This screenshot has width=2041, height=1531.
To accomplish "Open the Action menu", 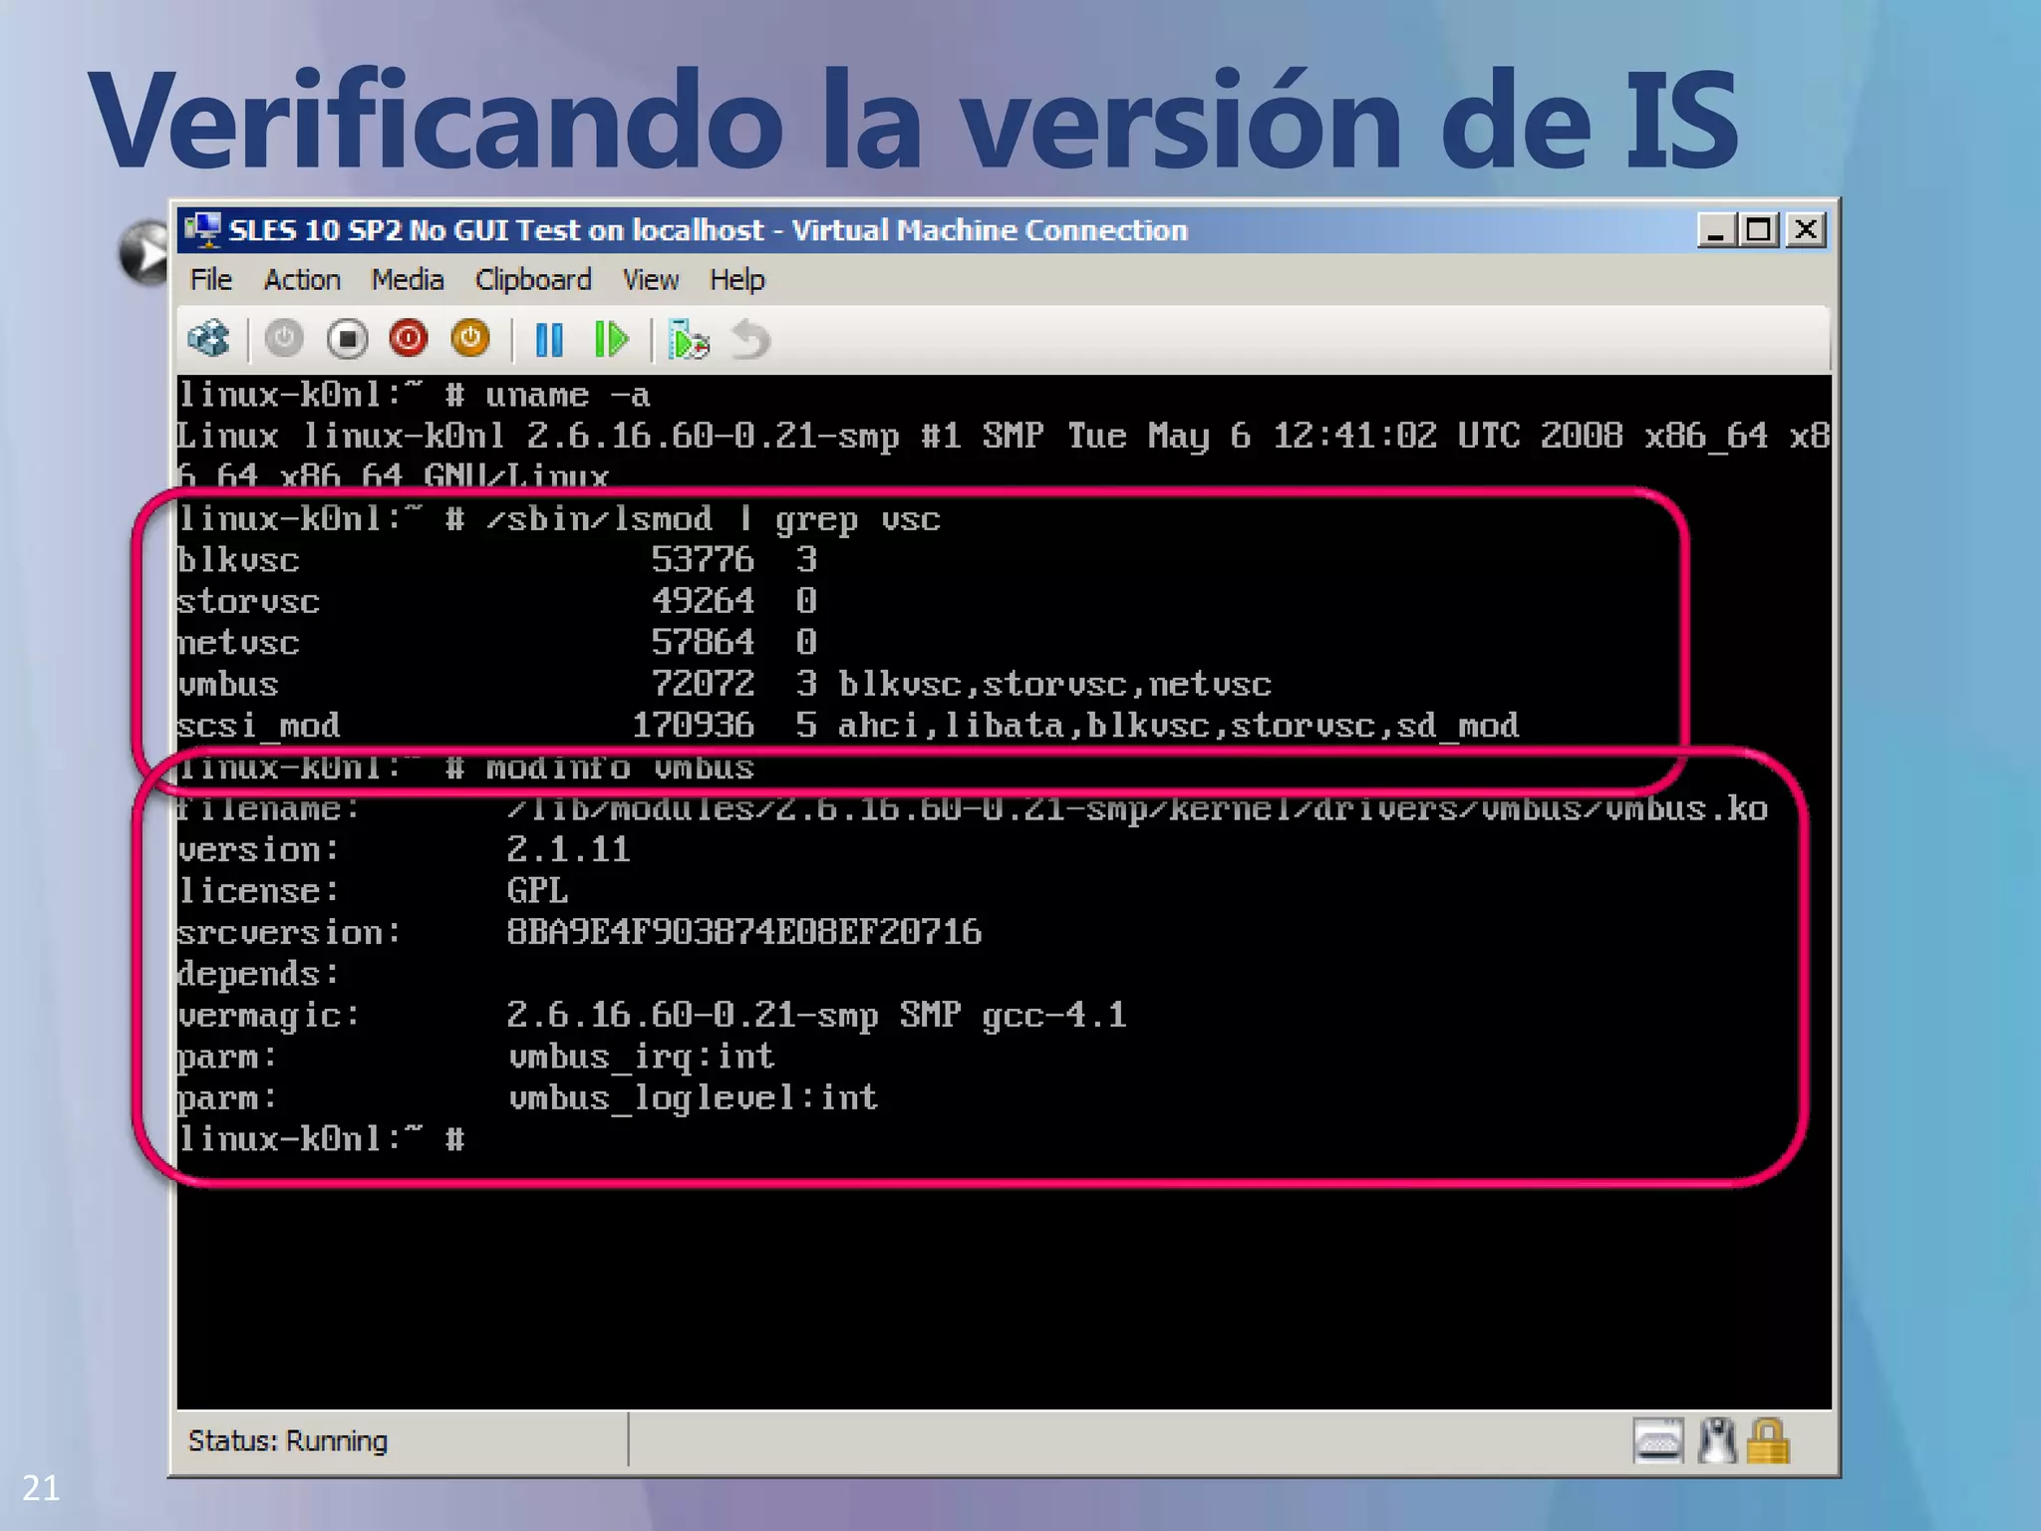I will pyautogui.click(x=302, y=280).
